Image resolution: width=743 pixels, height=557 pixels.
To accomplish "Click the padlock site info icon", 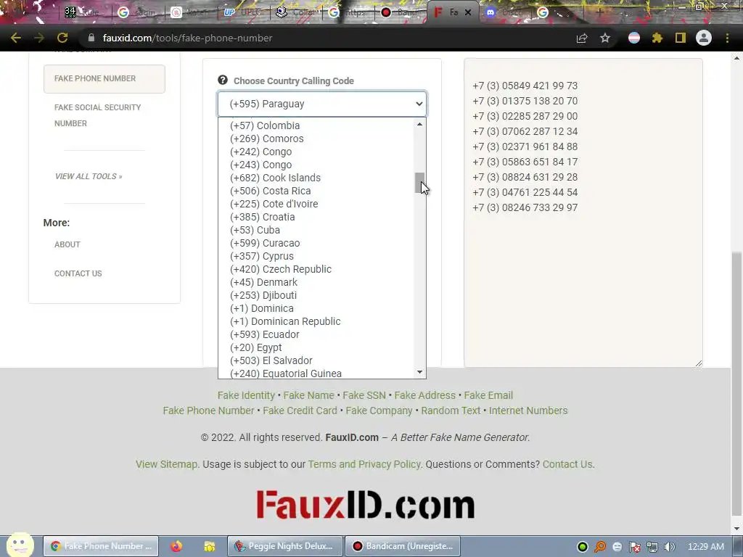I will click(91, 38).
